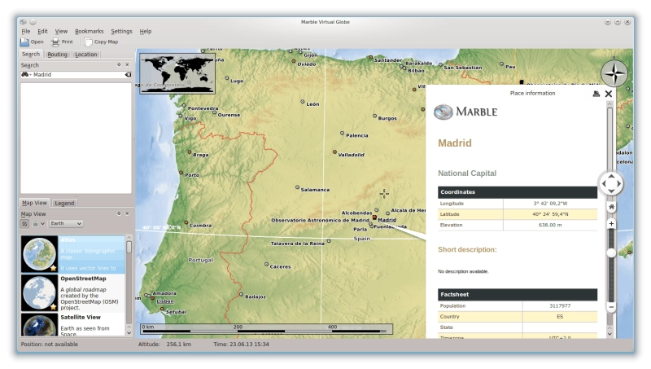This screenshot has width=651, height=369.
Task: Close the Search panel
Action: (127, 65)
